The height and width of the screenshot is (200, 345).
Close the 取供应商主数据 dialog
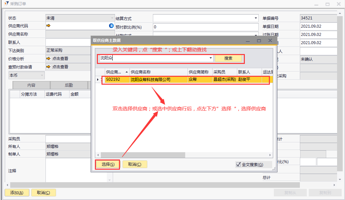(270, 41)
